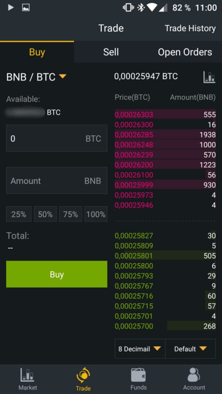Image resolution: width=222 pixels, height=394 pixels.
Task: Tap the Trade icon in bottom bar
Action: coord(83,376)
